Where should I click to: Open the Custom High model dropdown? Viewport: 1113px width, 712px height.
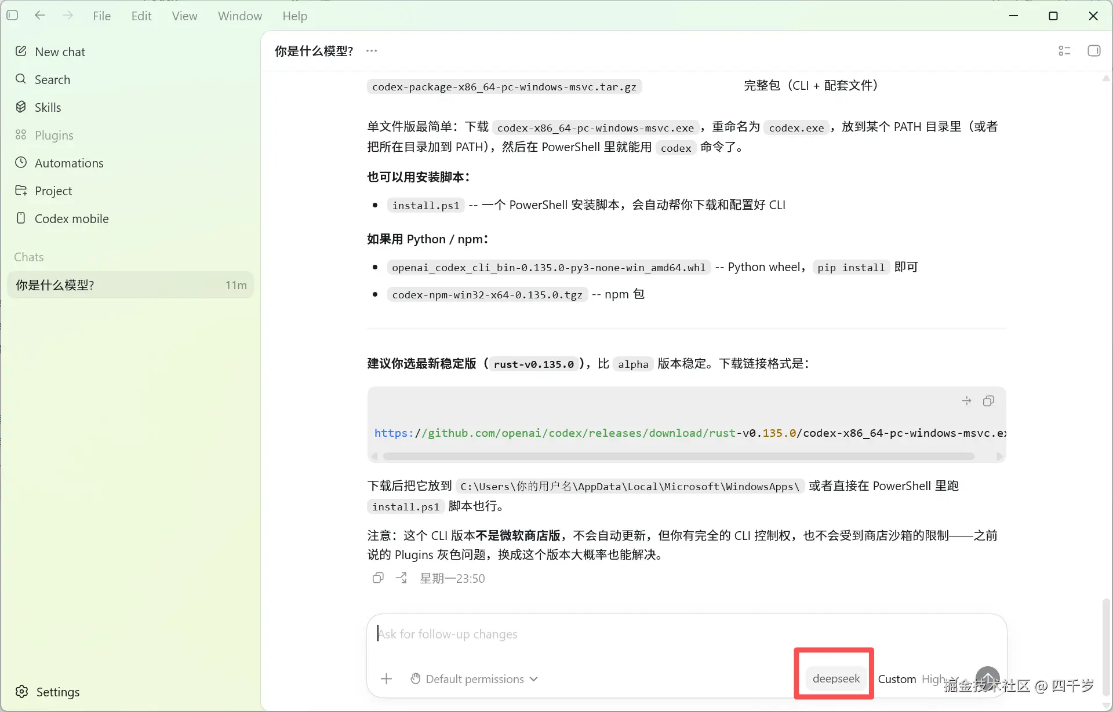pos(918,679)
